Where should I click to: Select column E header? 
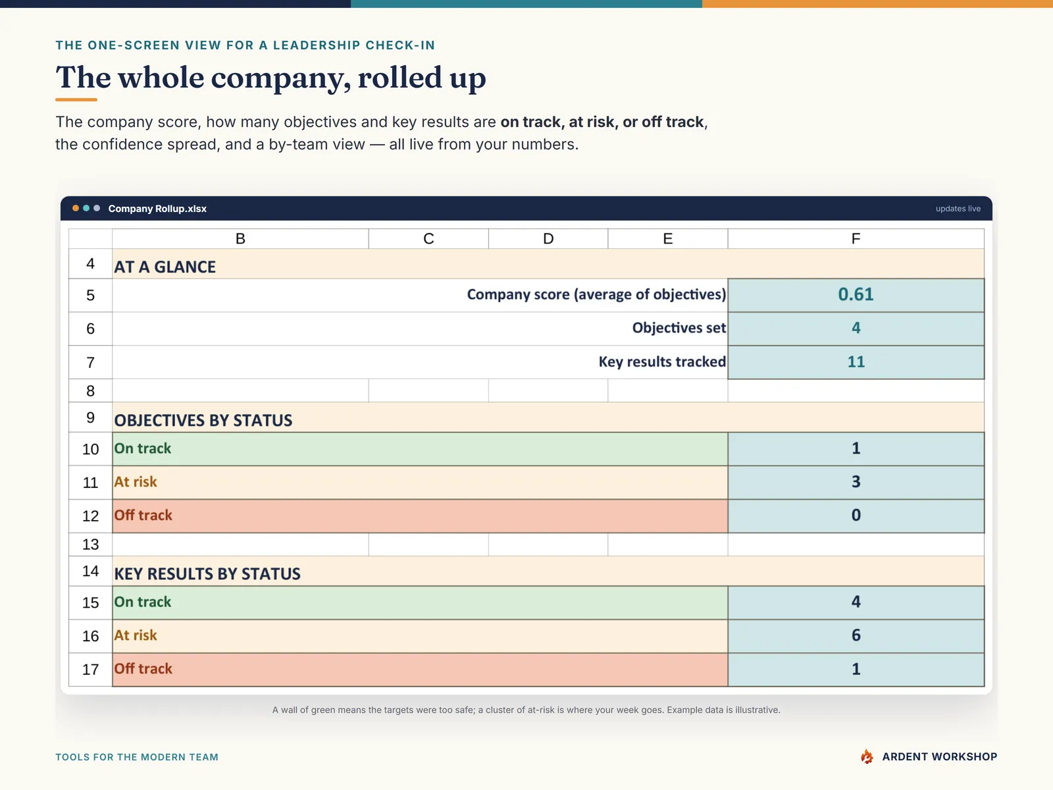[668, 238]
